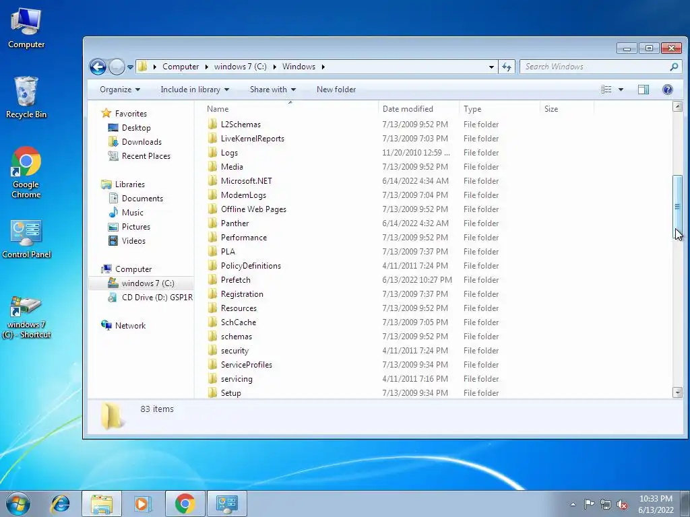690x517 pixels.
Task: Click the file list scroll up arrow
Action: point(678,106)
